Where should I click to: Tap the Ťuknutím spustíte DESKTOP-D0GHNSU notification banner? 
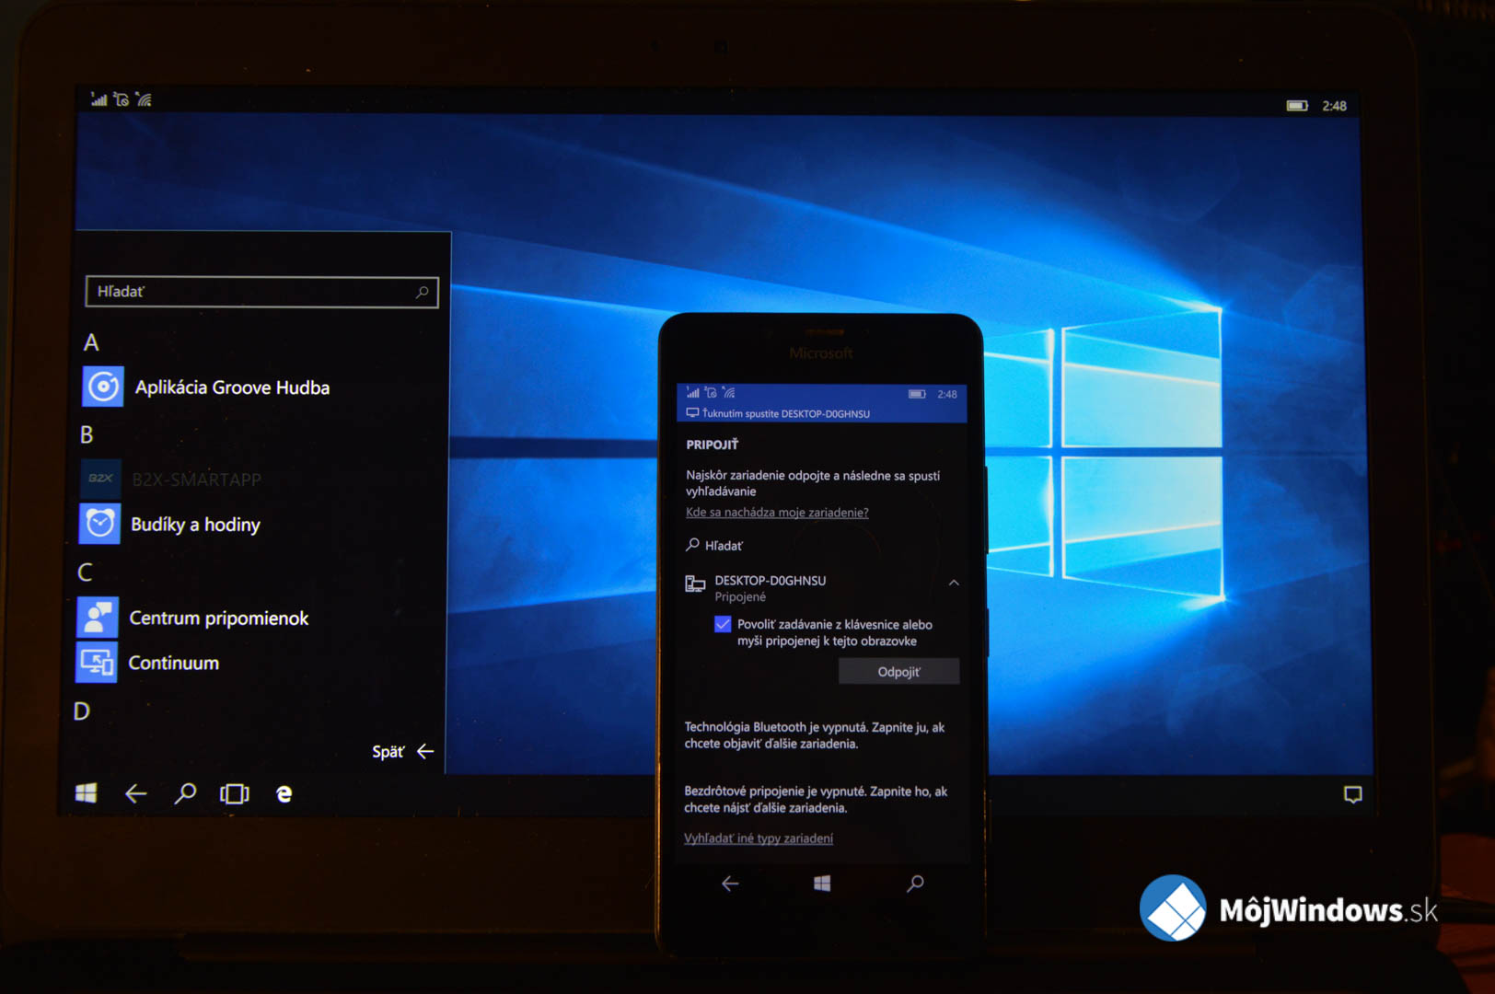coord(821,413)
